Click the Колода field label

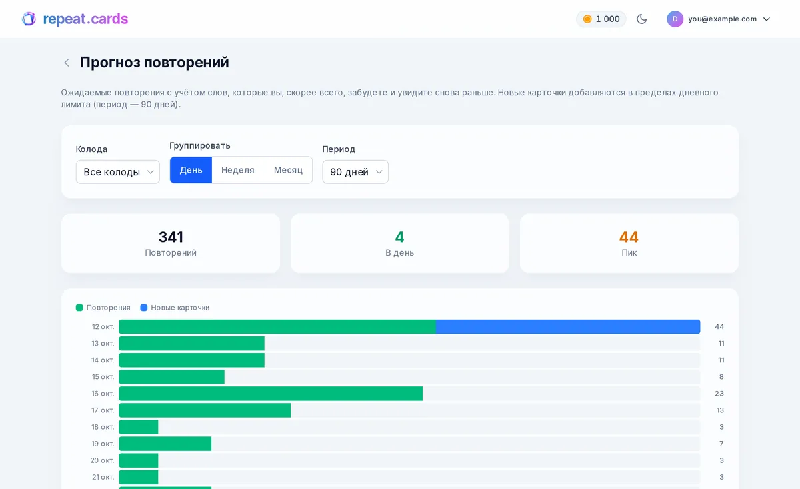pos(91,149)
